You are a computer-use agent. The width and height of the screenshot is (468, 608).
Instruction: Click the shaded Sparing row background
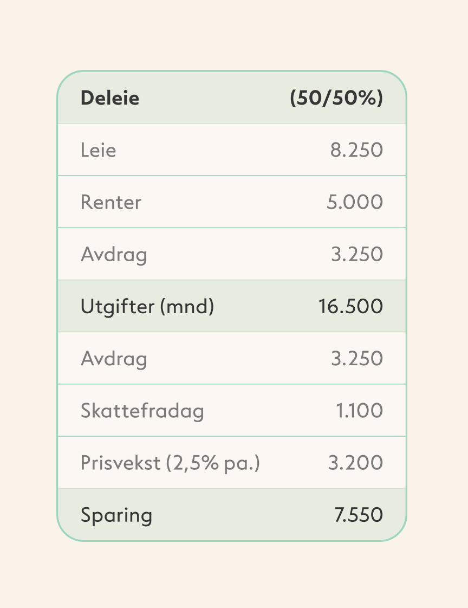232,515
